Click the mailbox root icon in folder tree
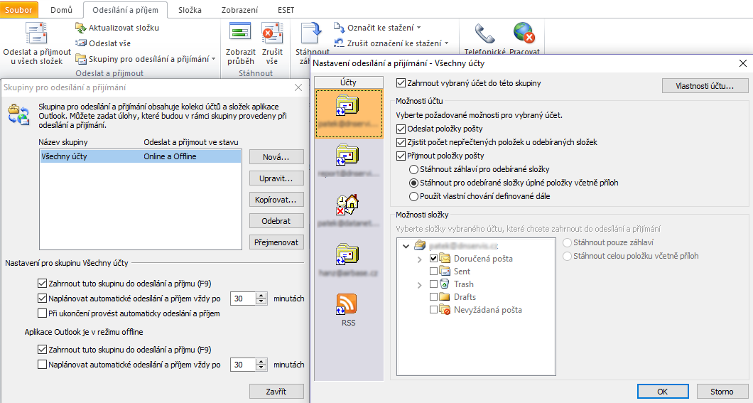The image size is (753, 403). point(420,245)
